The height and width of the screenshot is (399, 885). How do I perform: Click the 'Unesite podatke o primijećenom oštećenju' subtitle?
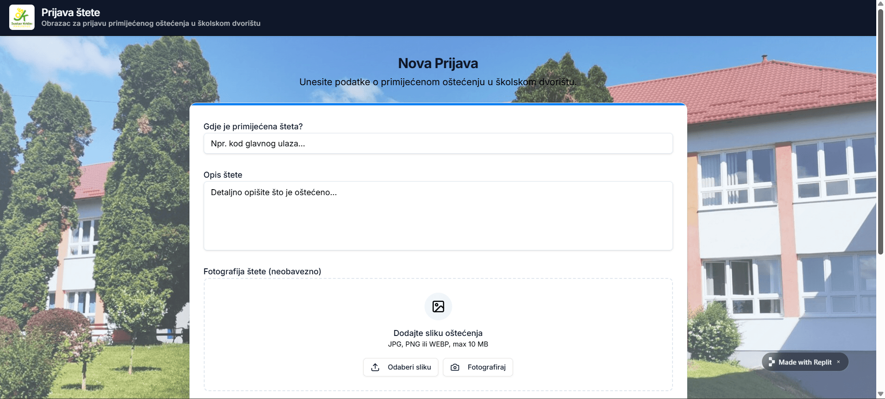[x=438, y=82]
